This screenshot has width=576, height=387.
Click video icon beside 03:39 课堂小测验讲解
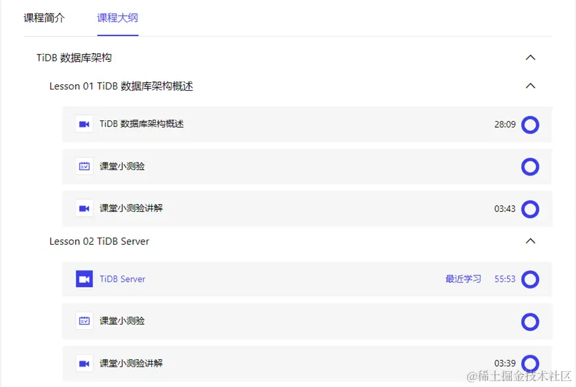tap(84, 363)
